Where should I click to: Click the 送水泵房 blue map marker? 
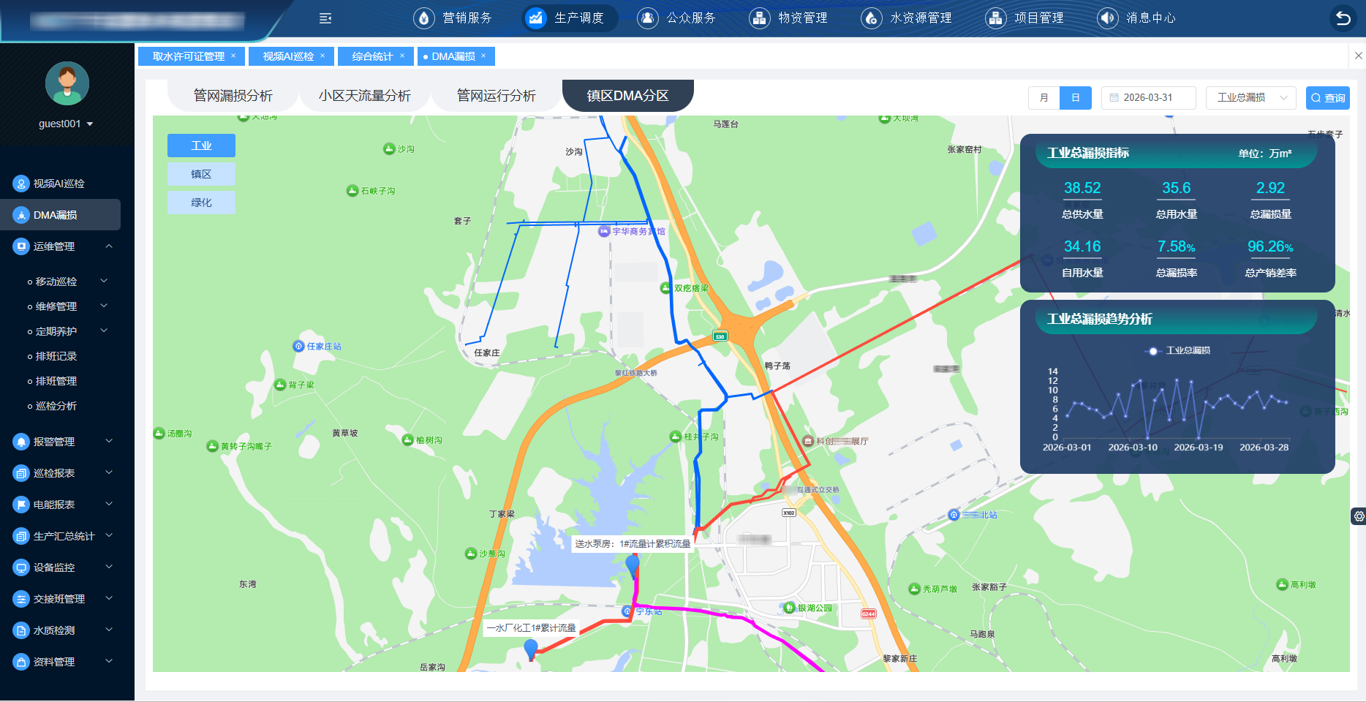(633, 565)
